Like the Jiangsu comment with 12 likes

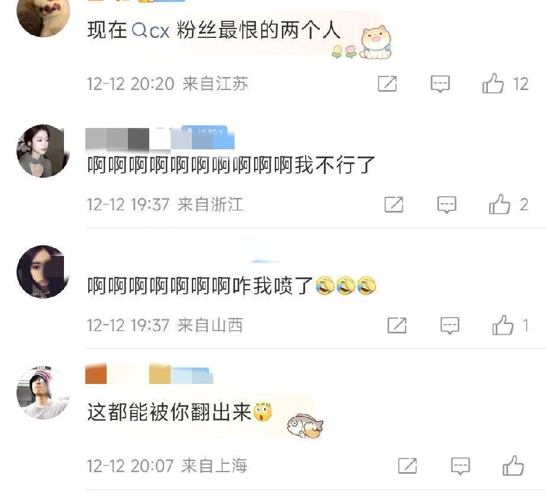tap(493, 84)
